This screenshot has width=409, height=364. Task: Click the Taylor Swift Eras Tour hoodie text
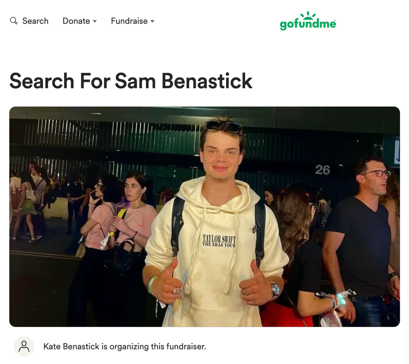pyautogui.click(x=219, y=241)
